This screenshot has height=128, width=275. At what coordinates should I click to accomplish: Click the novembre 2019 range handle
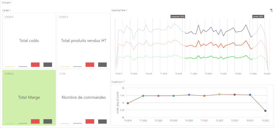pyautogui.click(x=178, y=17)
